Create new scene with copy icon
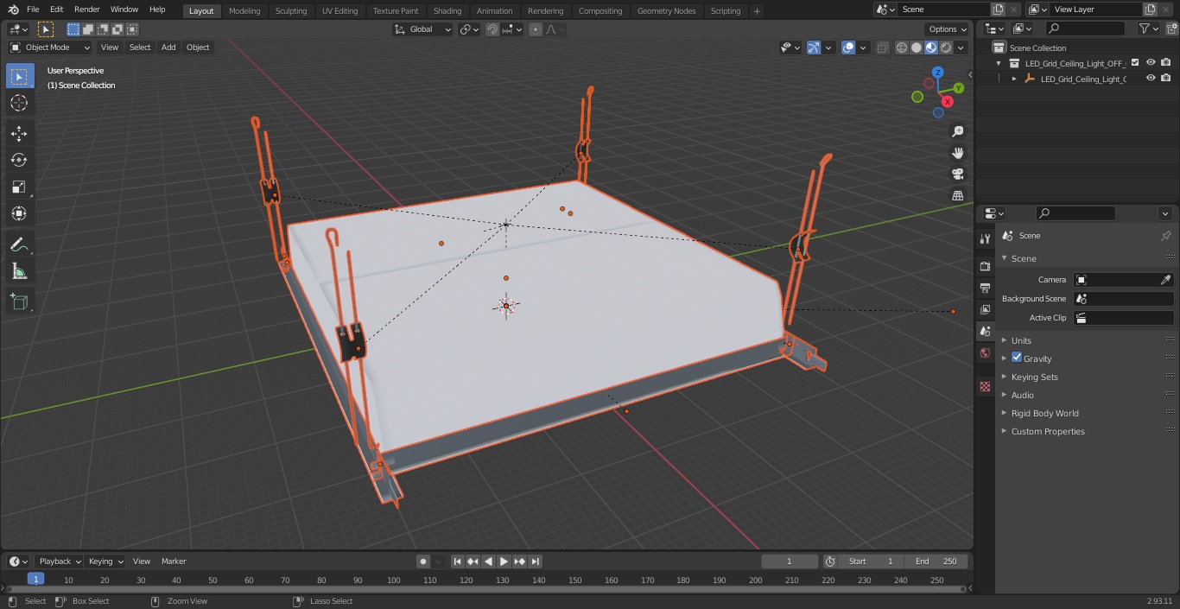The height and width of the screenshot is (609, 1180). click(x=999, y=10)
